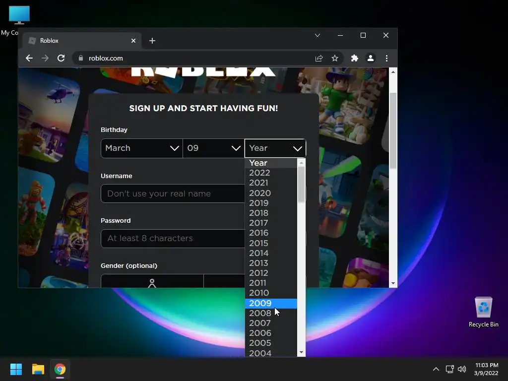Image resolution: width=508 pixels, height=381 pixels.
Task: Show hidden tray icons chevron
Action: pos(436,369)
